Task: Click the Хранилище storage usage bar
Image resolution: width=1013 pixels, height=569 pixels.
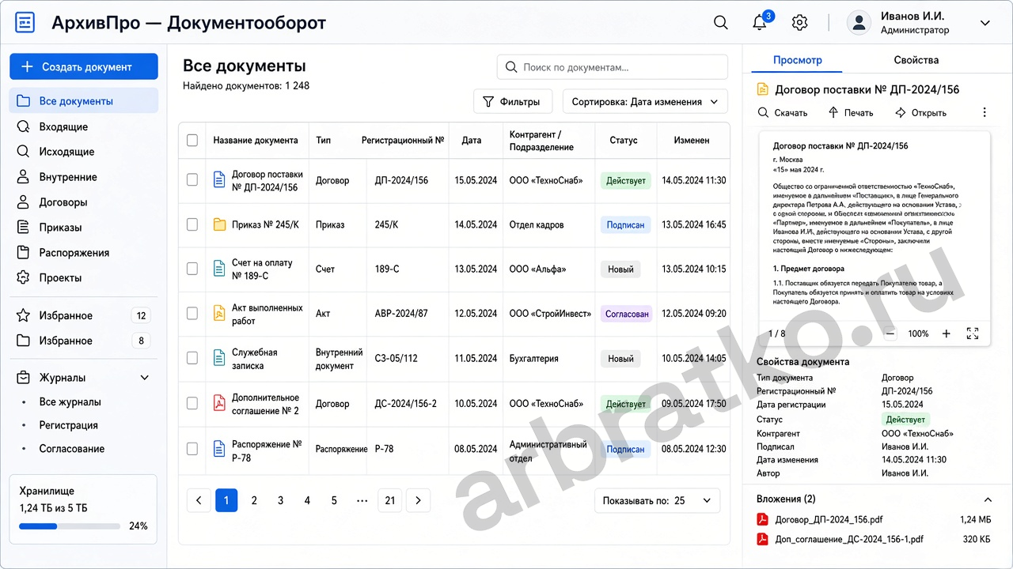Action: (70, 526)
